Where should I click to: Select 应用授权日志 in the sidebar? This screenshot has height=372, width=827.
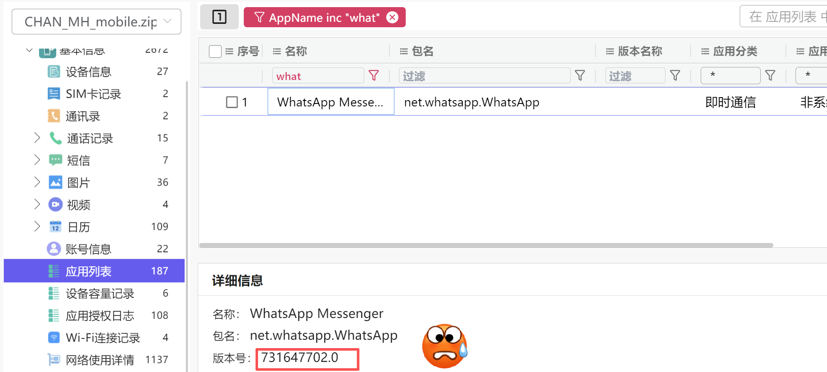(x=100, y=315)
